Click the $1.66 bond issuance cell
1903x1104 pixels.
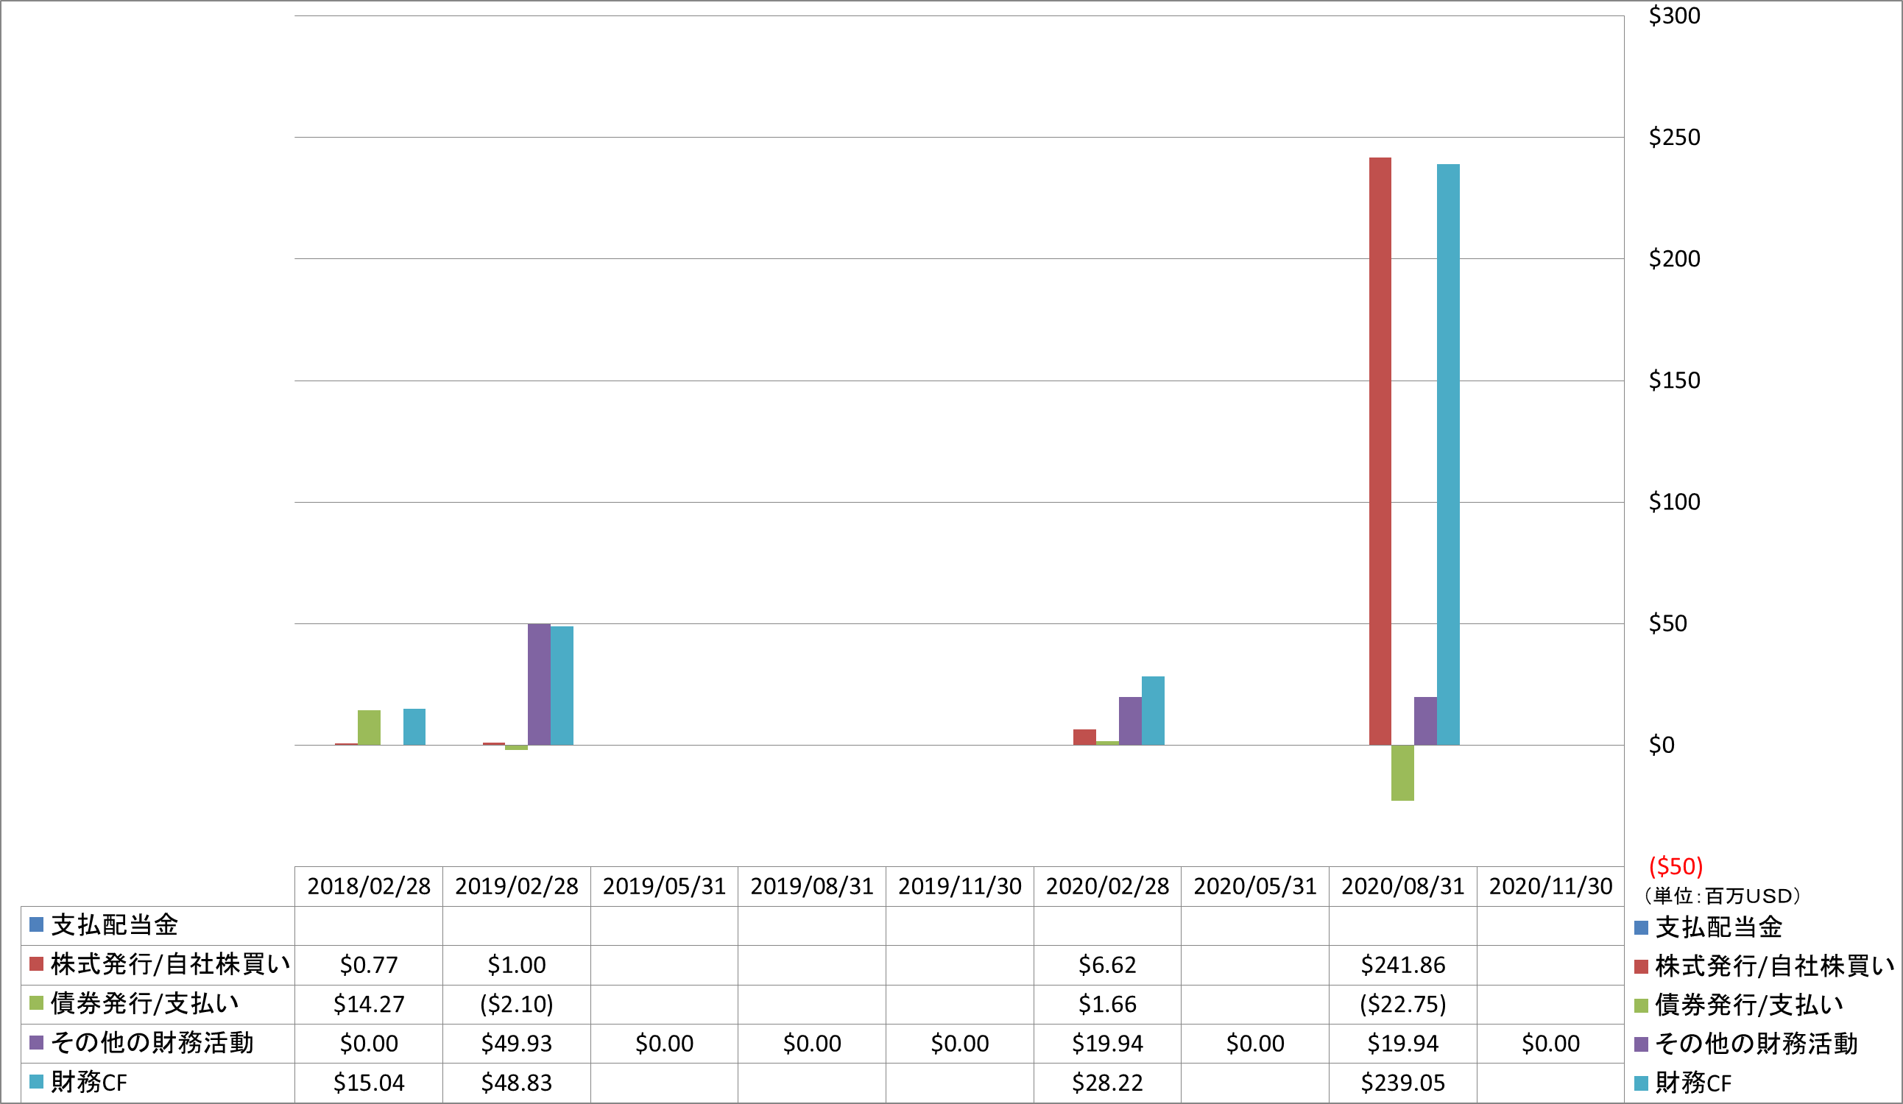pyautogui.click(x=1108, y=1005)
